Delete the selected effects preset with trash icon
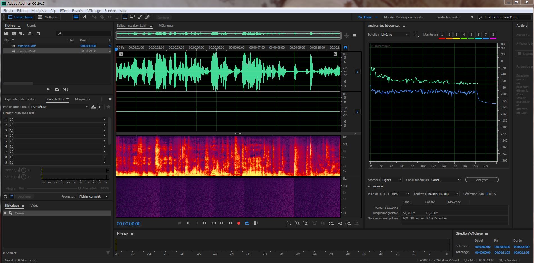This screenshot has width=534, height=263. (99, 107)
